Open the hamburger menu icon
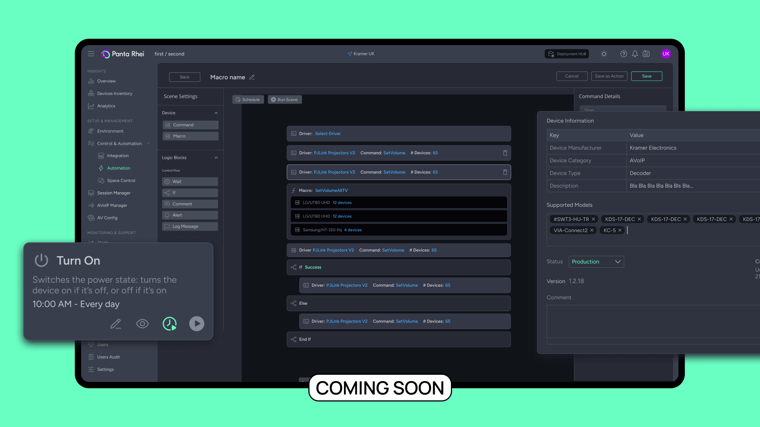760x427 pixels. 91,54
